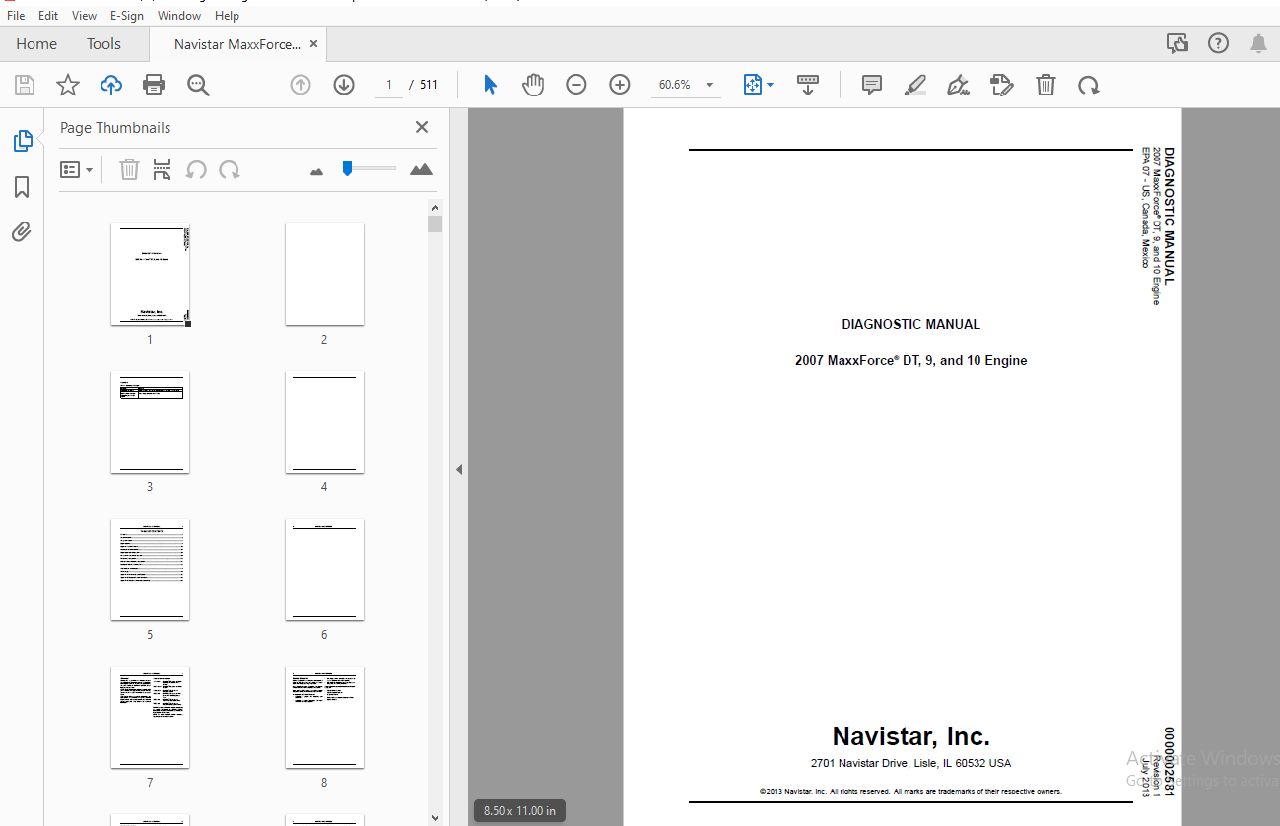This screenshot has width=1280, height=826.
Task: Select page 6 thumbnail
Action: 324,570
